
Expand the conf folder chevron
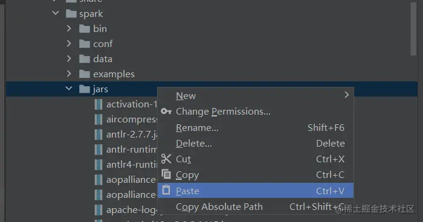click(69, 43)
